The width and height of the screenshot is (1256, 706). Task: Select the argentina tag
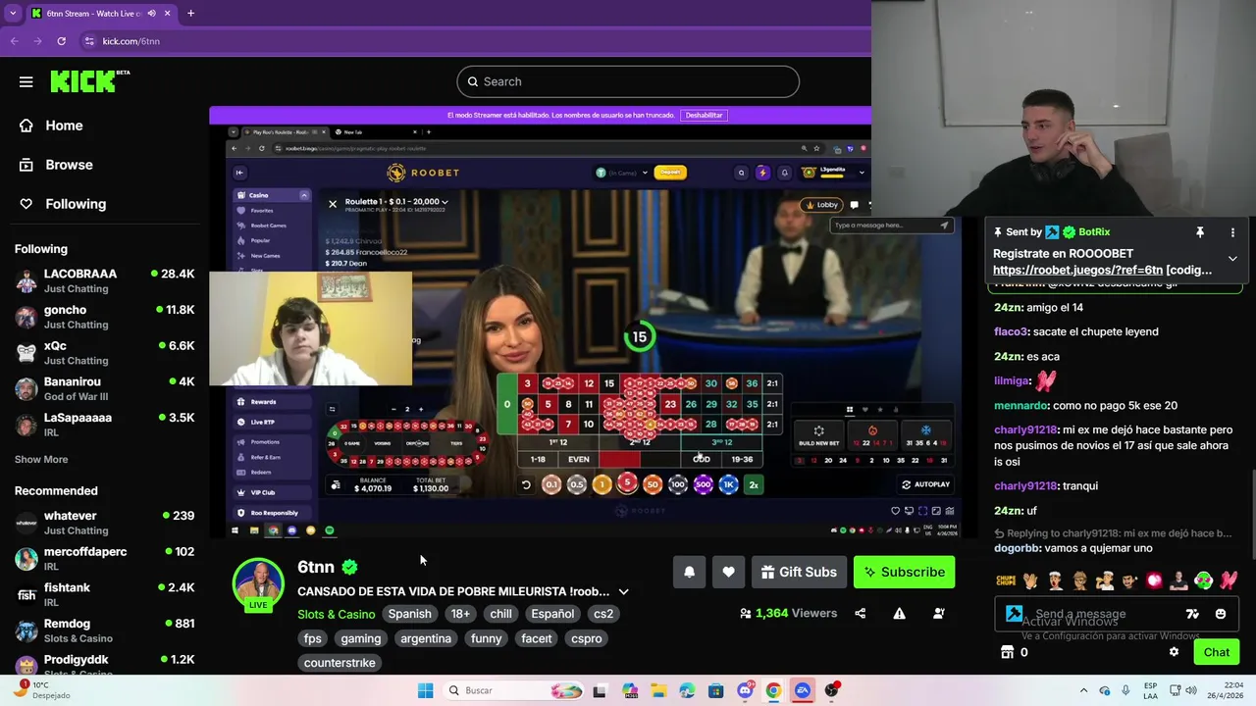[x=426, y=638]
